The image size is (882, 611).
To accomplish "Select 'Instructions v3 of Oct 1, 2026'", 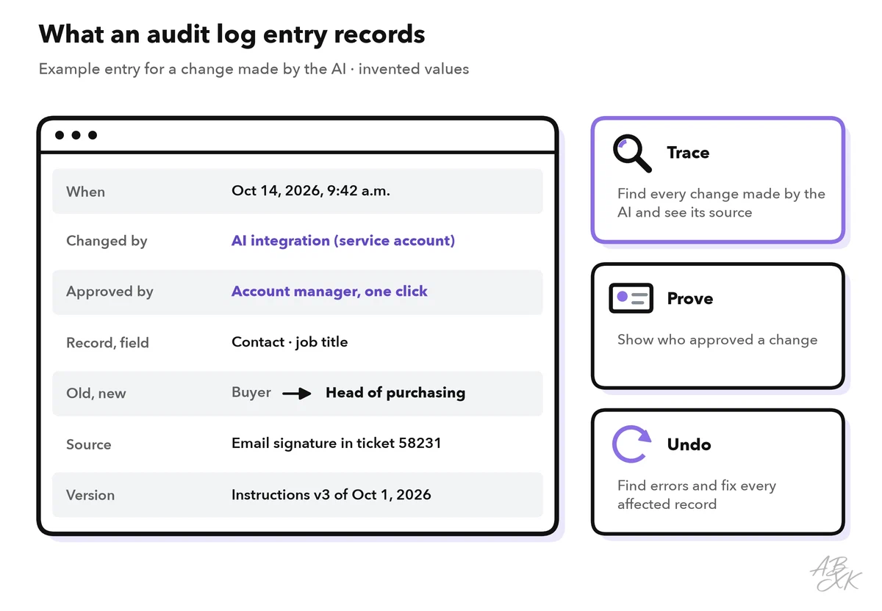I will click(x=331, y=494).
